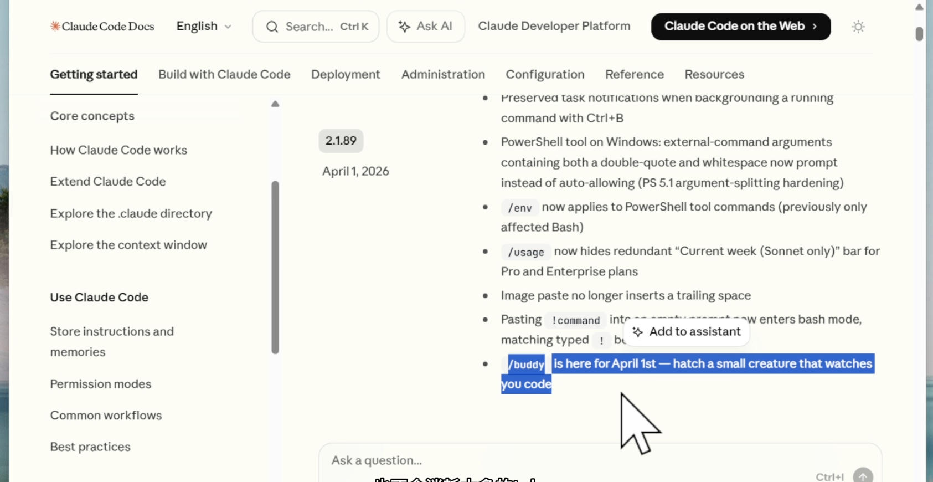Toggle the light/dark theme sun icon
This screenshot has width=933, height=482.
858,27
